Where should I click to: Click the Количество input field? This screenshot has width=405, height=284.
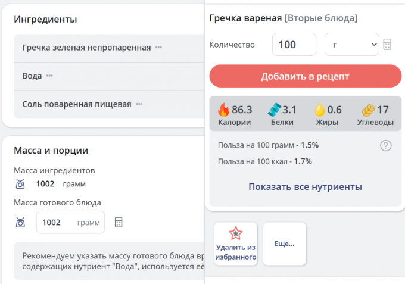tap(294, 45)
